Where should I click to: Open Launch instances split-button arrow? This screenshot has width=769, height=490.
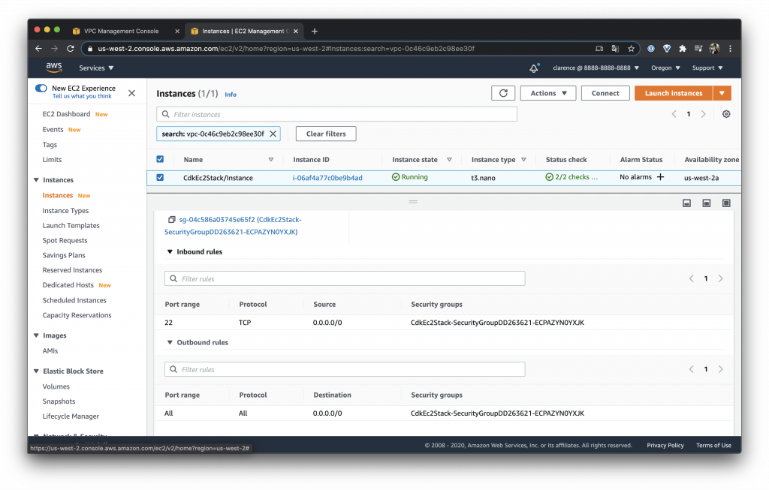(722, 93)
